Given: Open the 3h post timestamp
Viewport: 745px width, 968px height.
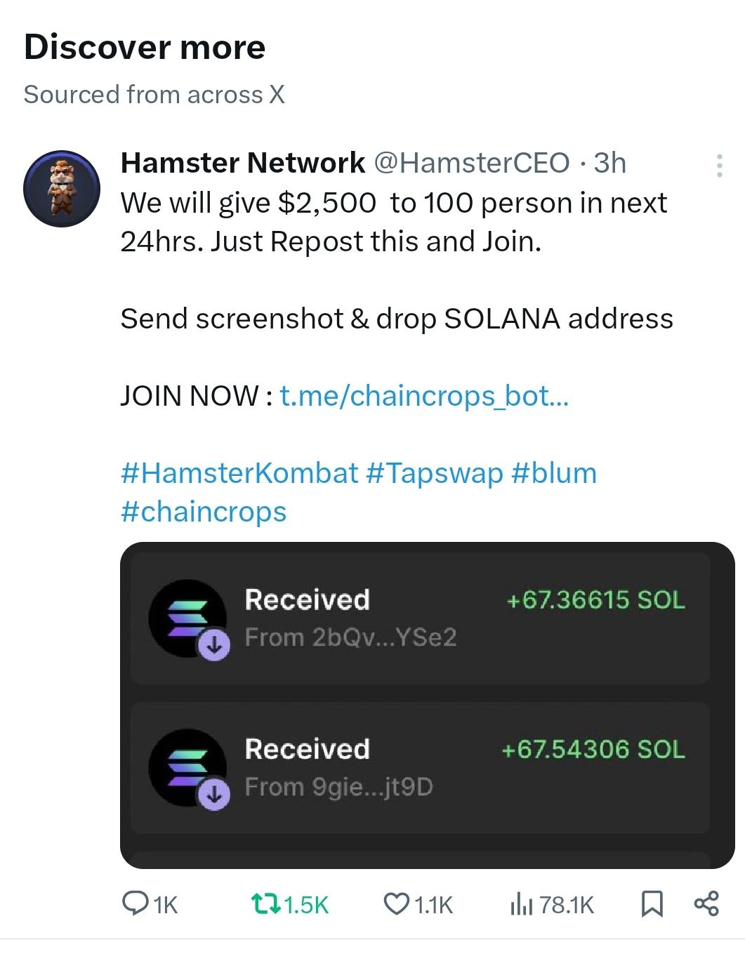Looking at the screenshot, I should click(x=610, y=163).
